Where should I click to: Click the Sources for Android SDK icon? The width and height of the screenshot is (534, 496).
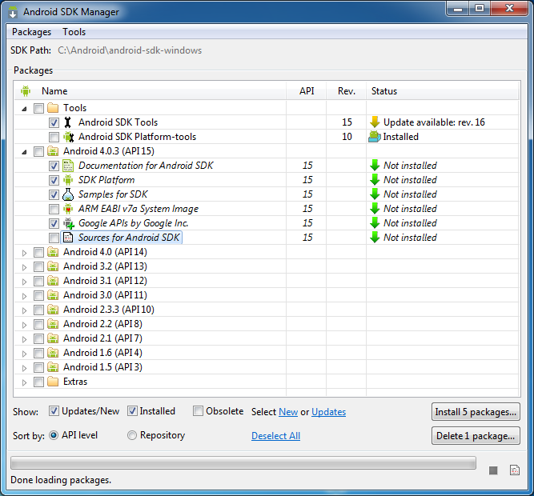point(68,238)
